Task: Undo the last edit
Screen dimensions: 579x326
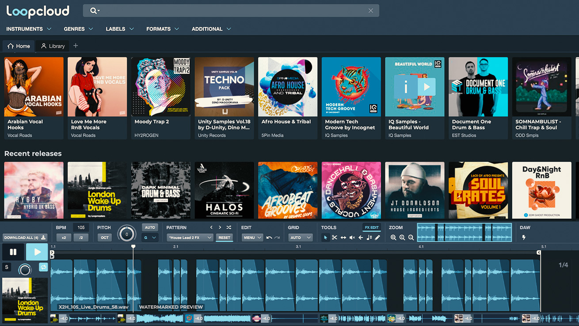Action: (x=269, y=238)
